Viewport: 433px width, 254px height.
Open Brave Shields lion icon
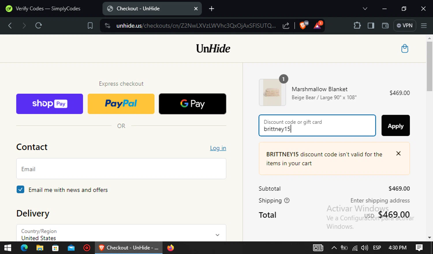pos(303,25)
